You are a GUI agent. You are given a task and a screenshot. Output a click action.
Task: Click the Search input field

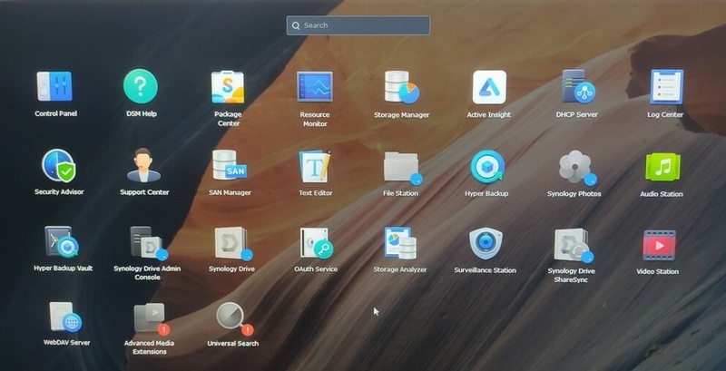point(358,25)
